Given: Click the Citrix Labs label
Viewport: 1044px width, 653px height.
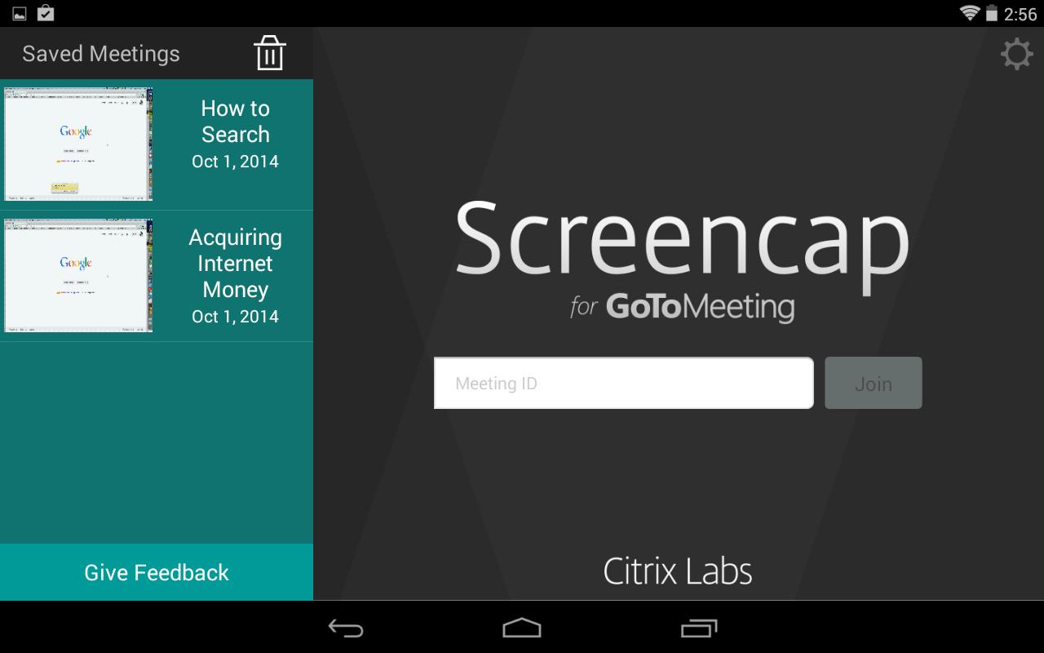Looking at the screenshot, I should coord(677,570).
